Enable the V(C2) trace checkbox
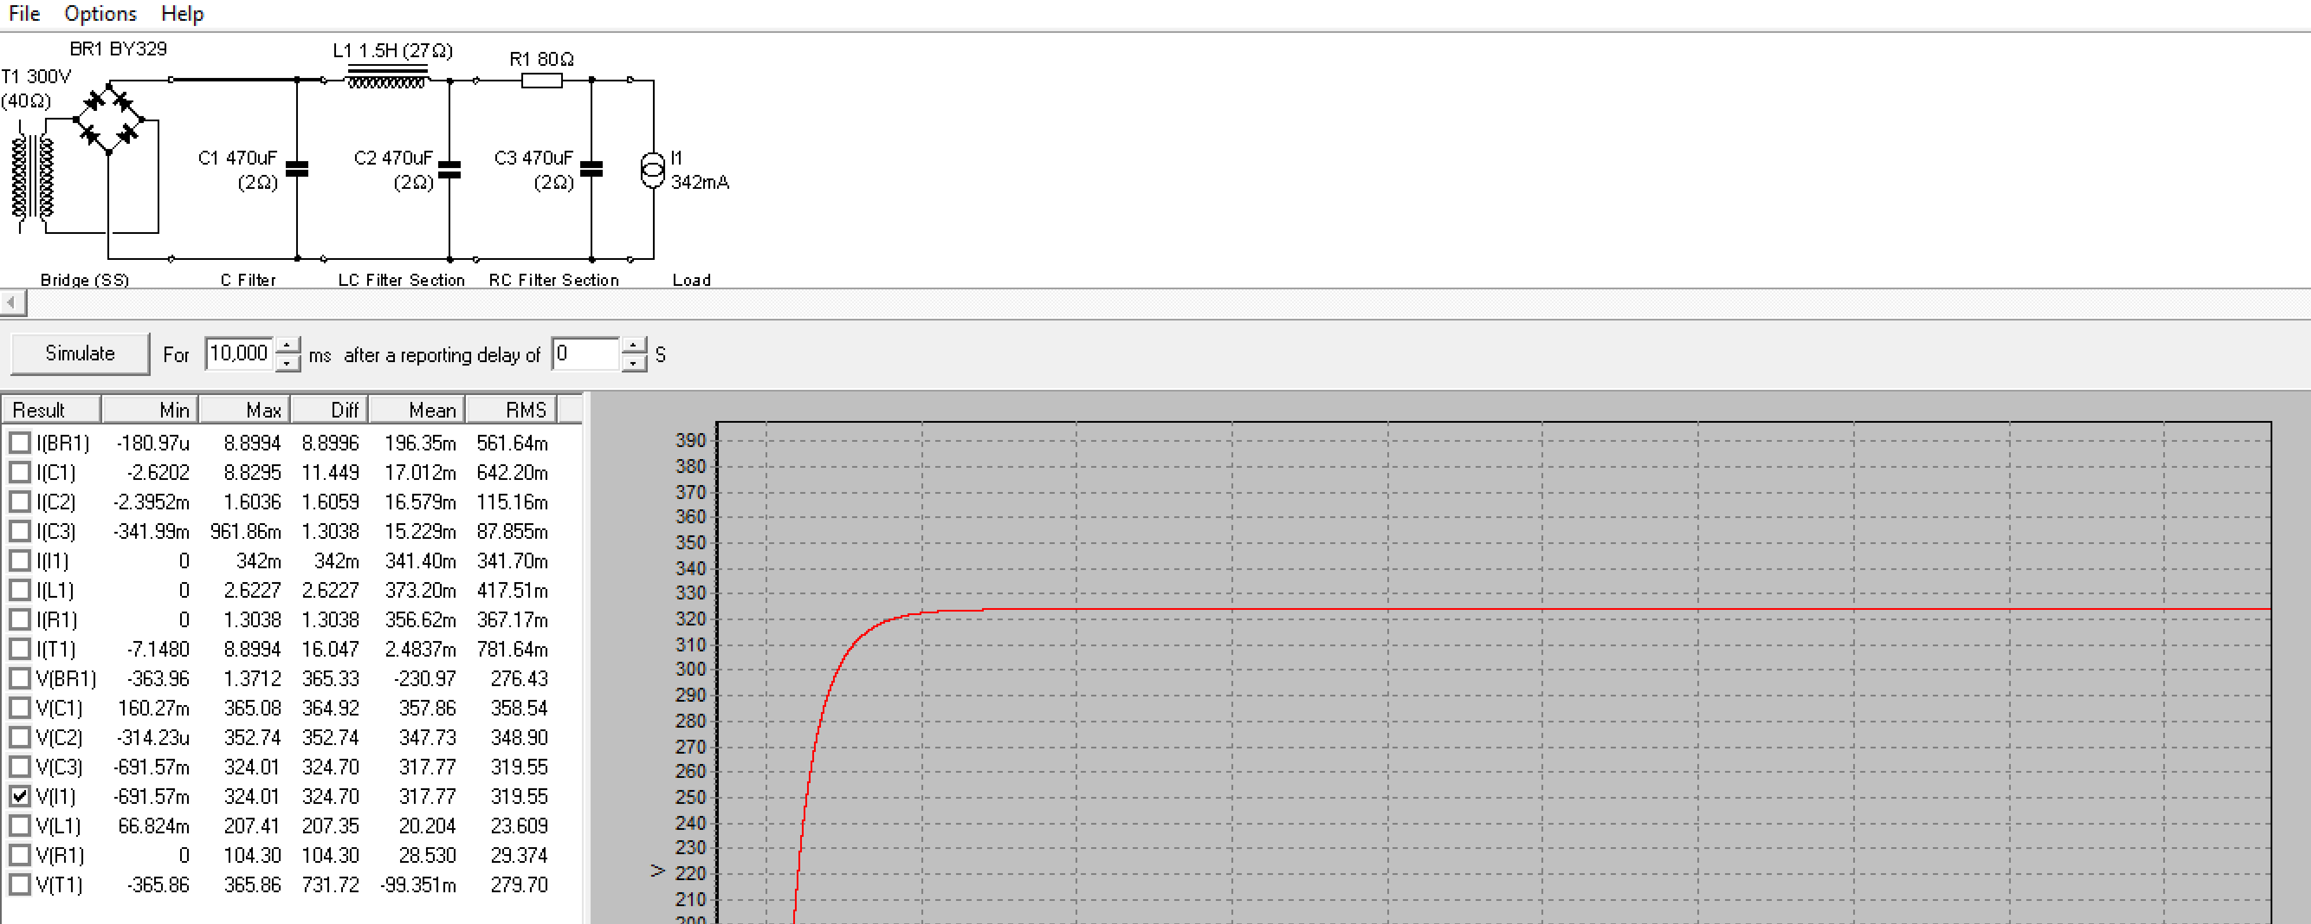The image size is (2311, 924). pos(20,738)
